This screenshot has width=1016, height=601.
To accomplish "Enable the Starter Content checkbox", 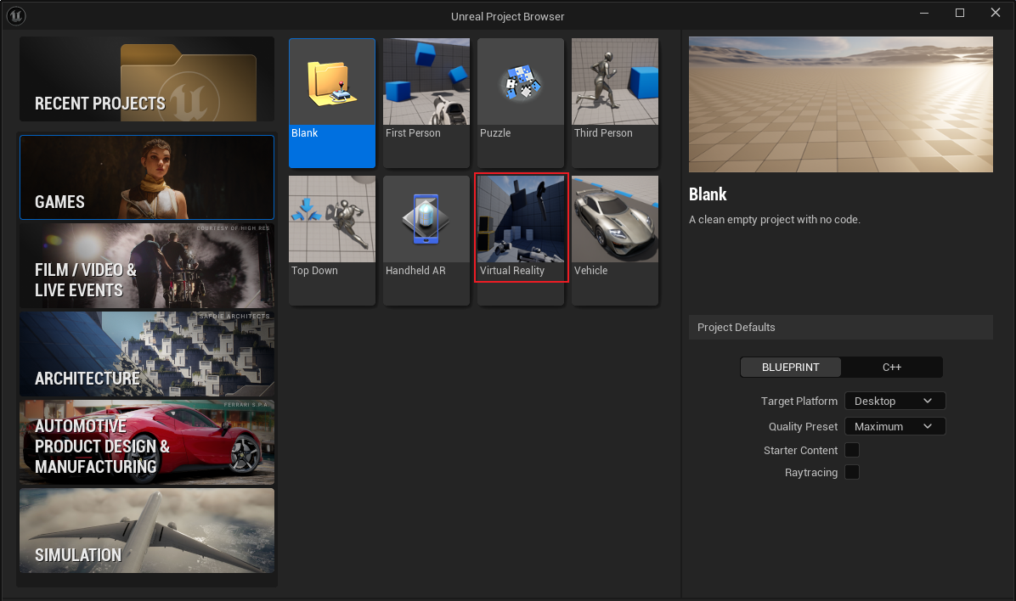I will [x=852, y=450].
